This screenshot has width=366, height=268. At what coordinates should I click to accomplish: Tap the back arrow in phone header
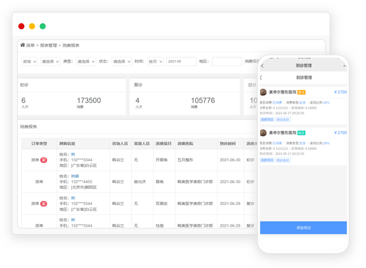pos(262,66)
